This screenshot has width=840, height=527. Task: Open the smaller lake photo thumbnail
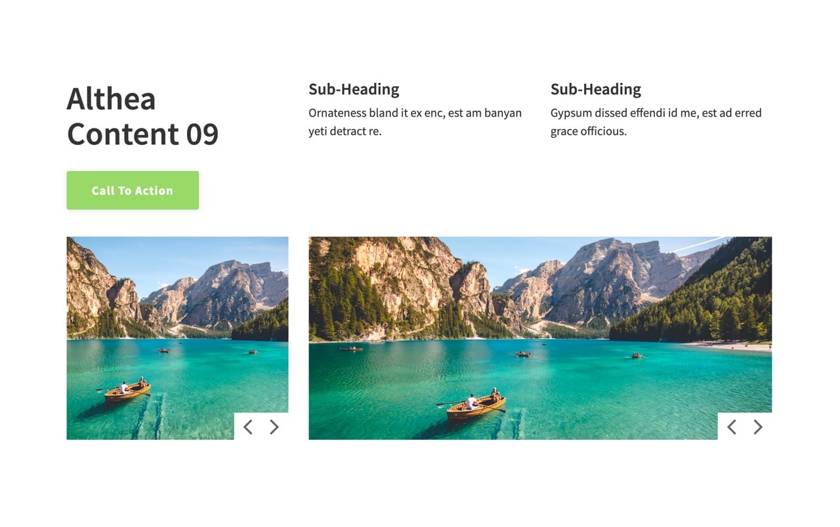pyautogui.click(x=177, y=338)
